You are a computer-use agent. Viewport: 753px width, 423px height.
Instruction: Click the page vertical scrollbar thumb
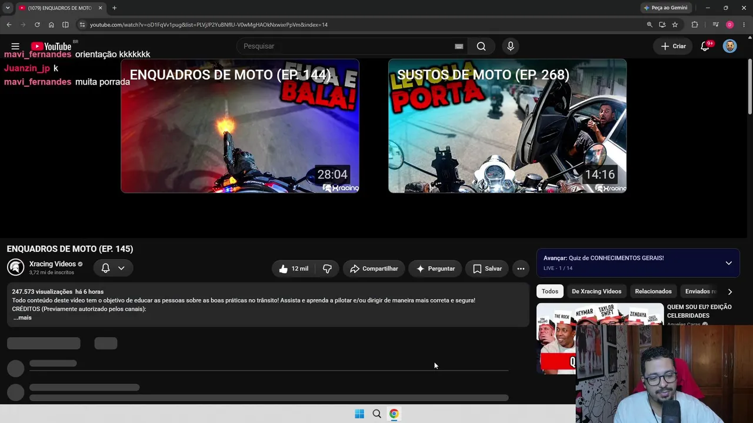(x=749, y=86)
